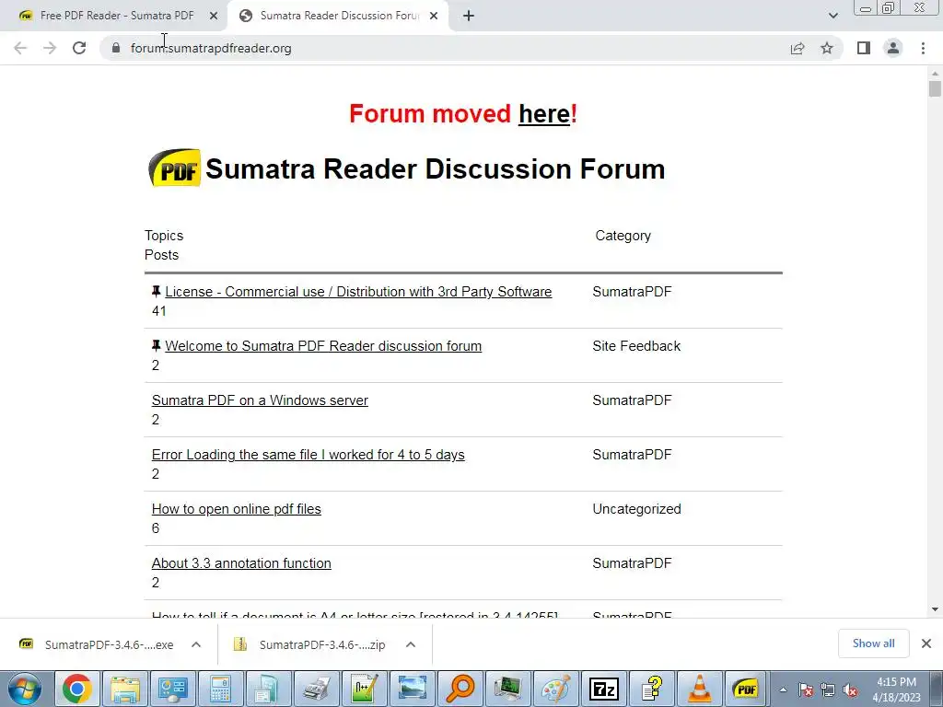
Task: Open the Action Center flag tray icon
Action: click(x=806, y=690)
